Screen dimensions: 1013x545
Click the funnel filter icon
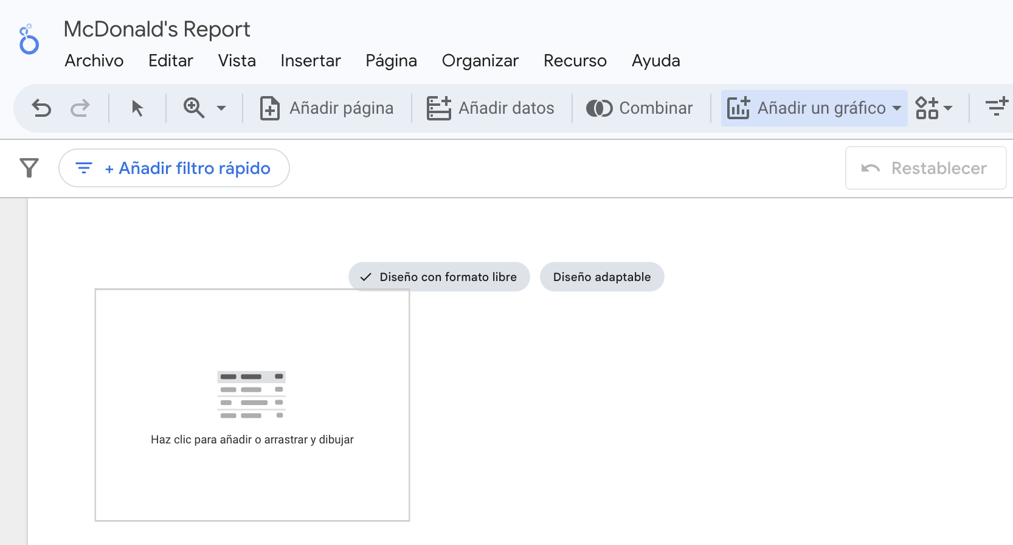pyautogui.click(x=29, y=168)
